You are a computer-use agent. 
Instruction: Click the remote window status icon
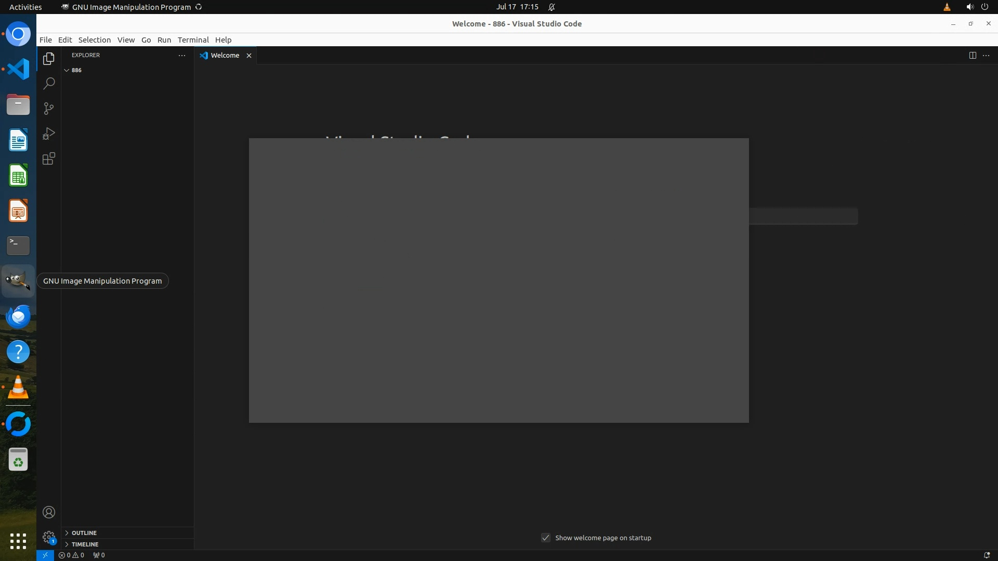[45, 555]
